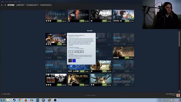Screen dimensions: 181x102
Task: Open the Planet Coaster game tile
Action: [124, 66]
